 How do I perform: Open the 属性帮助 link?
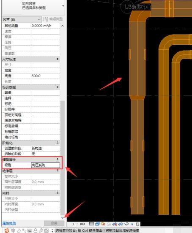pos(9,223)
